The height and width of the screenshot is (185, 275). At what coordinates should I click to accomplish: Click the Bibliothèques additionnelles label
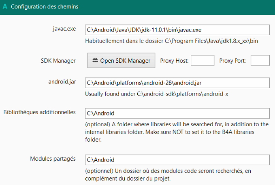point(39,112)
